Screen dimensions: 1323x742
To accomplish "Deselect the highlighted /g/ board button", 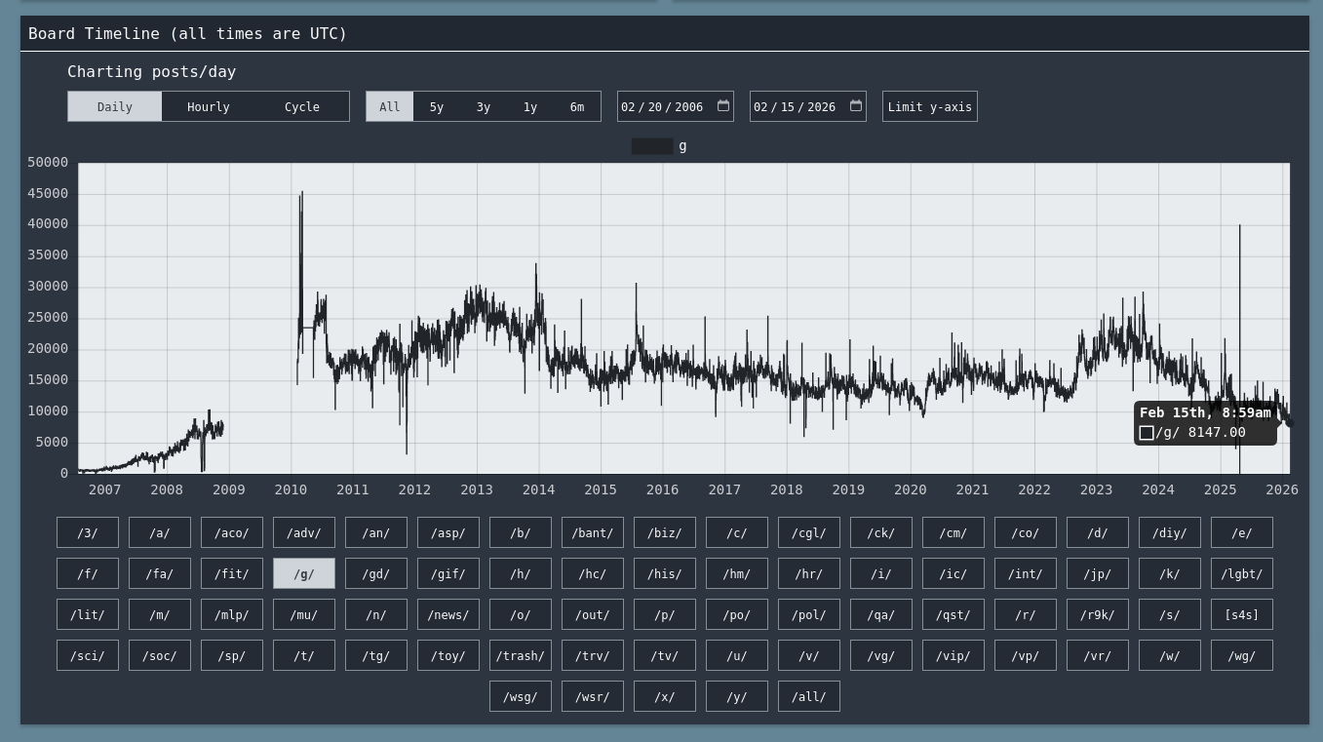I will 304,574.
